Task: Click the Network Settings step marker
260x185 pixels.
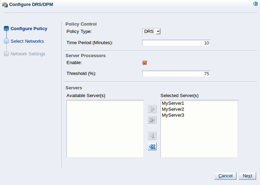Action: pyautogui.click(x=6, y=54)
